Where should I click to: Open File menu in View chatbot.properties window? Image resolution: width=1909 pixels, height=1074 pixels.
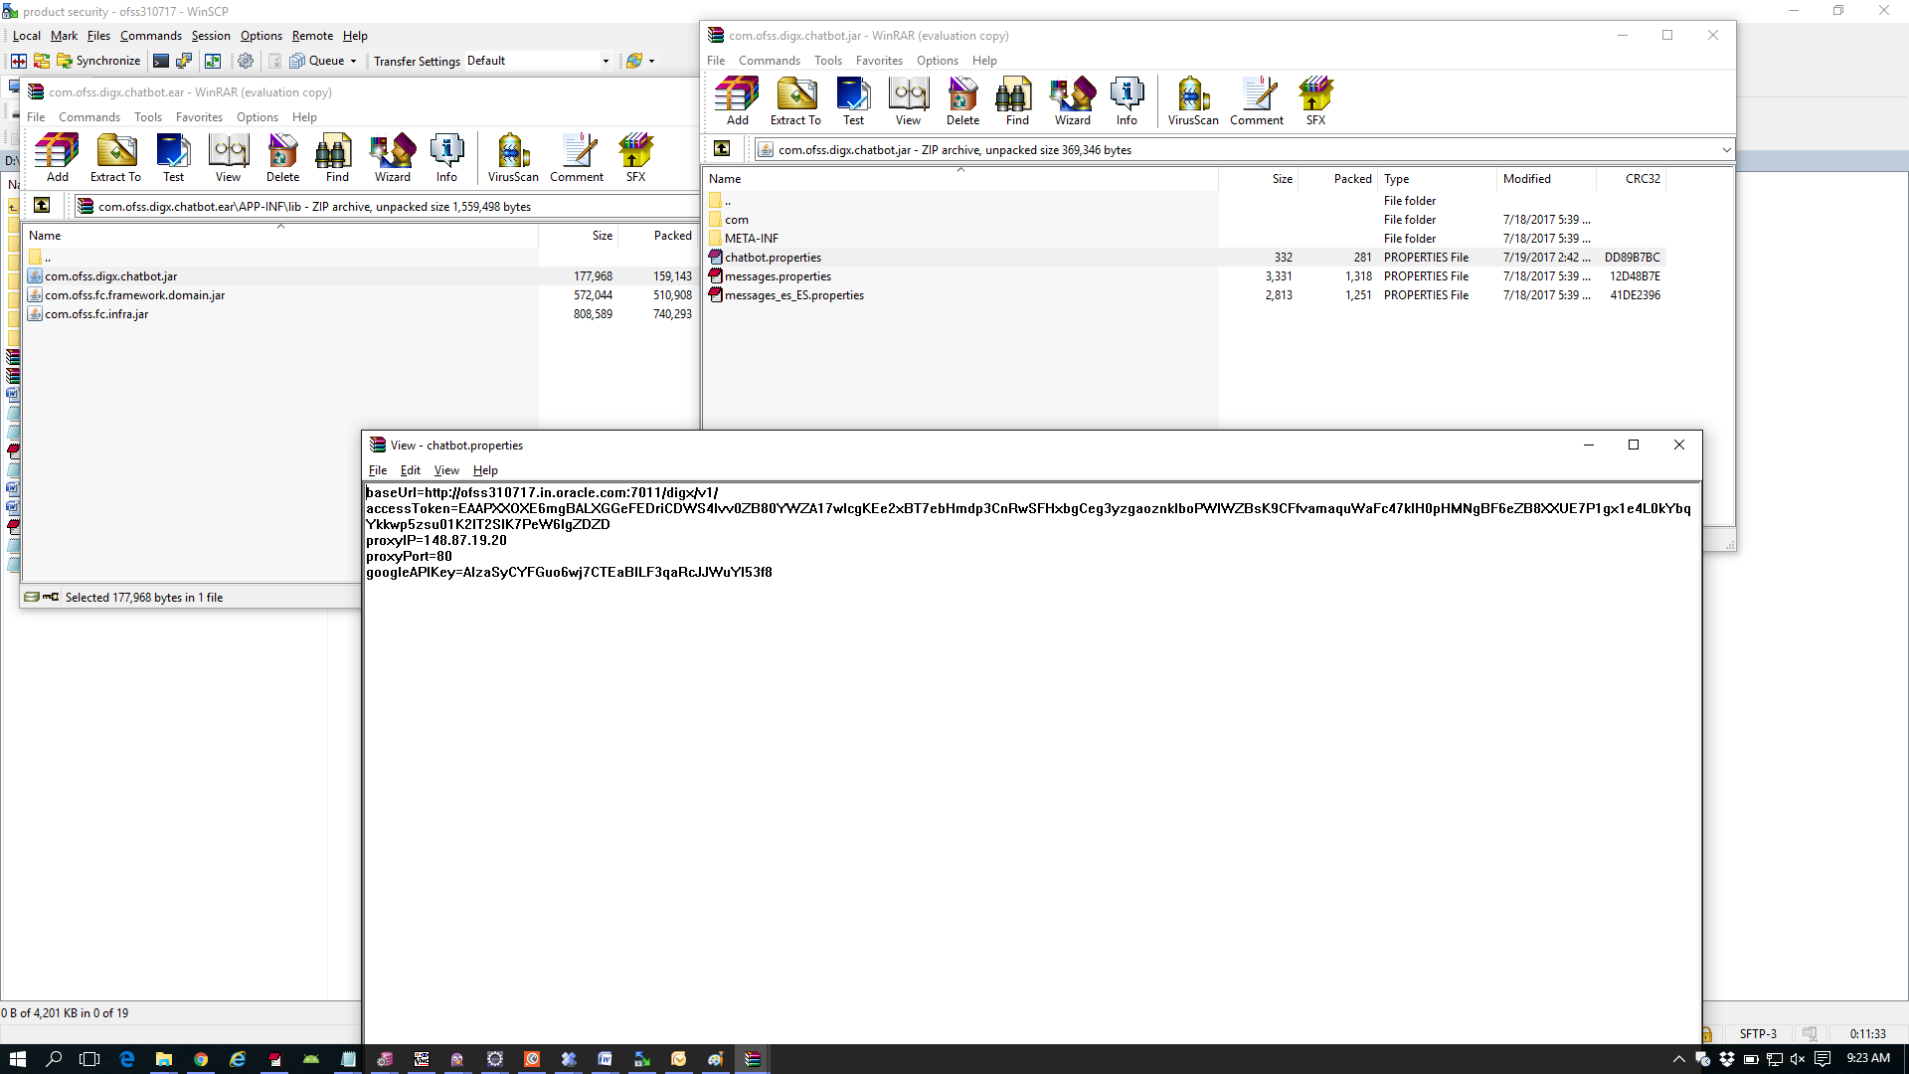378,470
